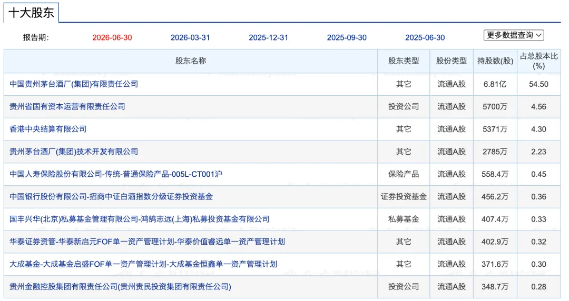Screen dimensions: 569x301
Task: Click the 0.33 percentage cell
Action: [x=538, y=219]
